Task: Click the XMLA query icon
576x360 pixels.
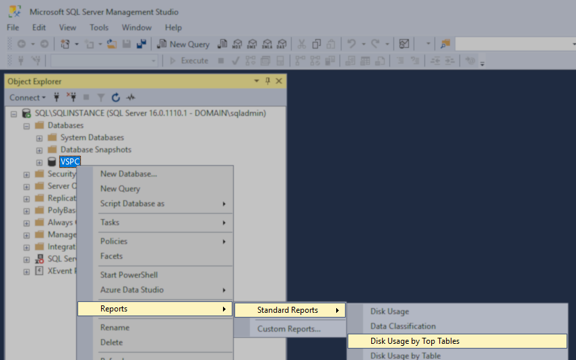Action: point(267,44)
